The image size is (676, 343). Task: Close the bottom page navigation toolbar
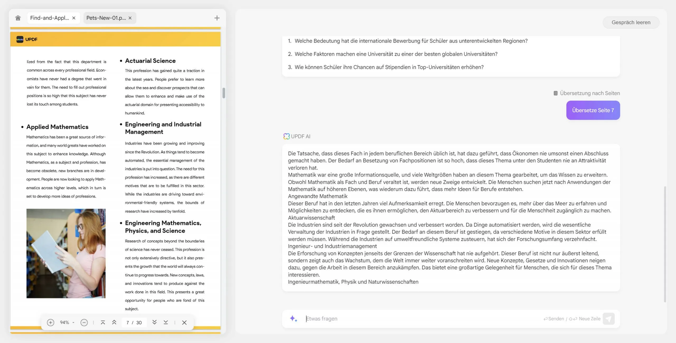(184, 322)
